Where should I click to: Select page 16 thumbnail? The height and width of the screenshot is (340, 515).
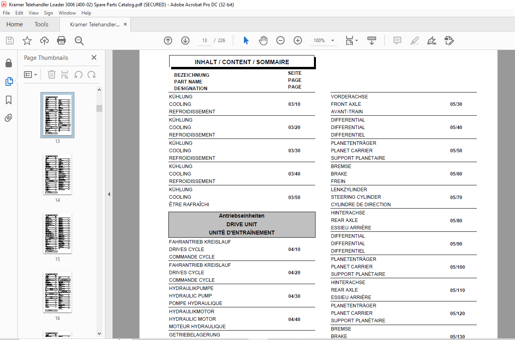[x=57, y=292]
